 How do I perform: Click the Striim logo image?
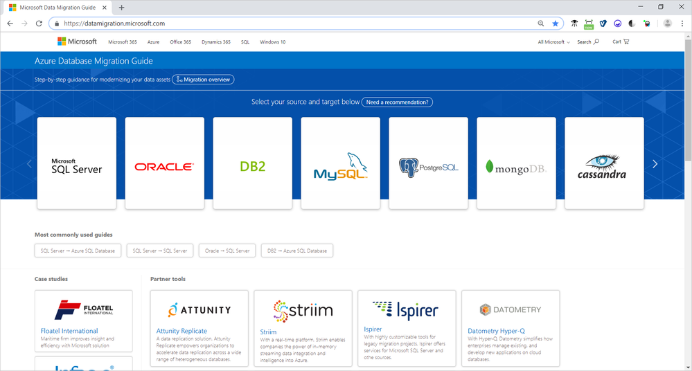(303, 311)
